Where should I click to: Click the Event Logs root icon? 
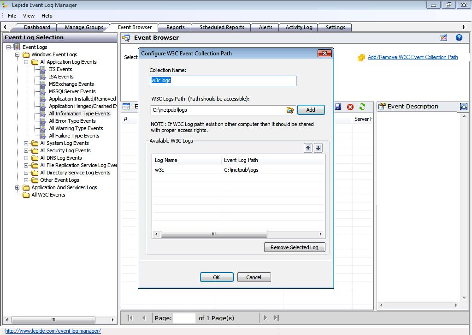click(17, 47)
